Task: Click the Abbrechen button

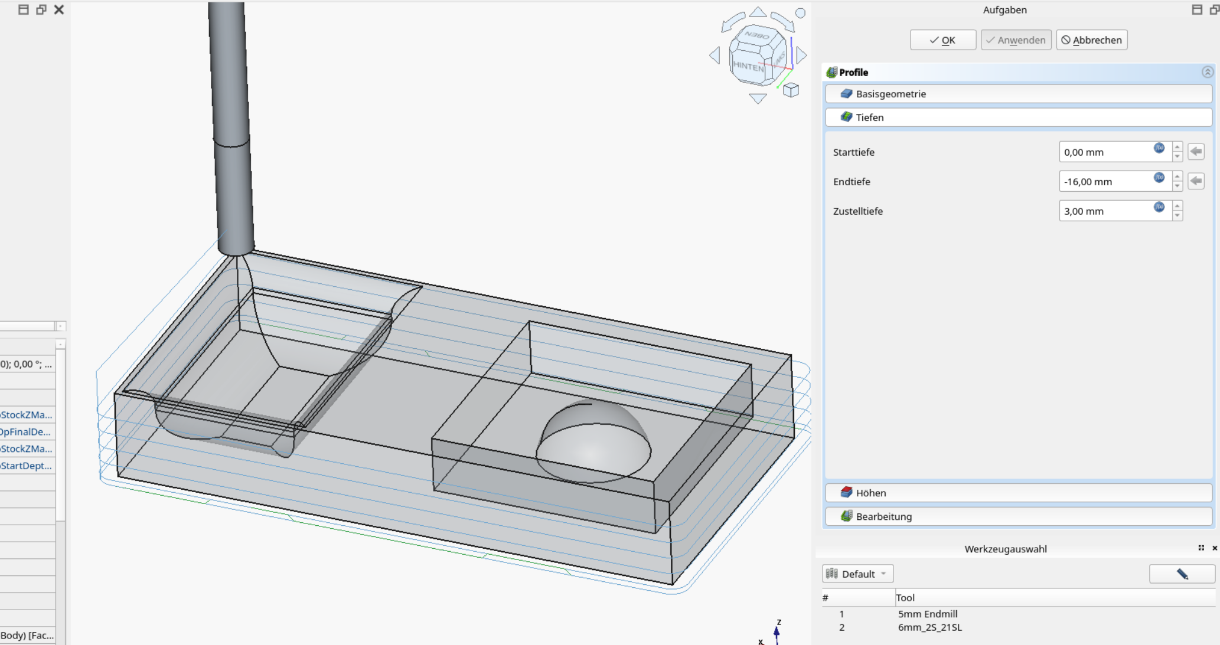Action: click(x=1091, y=40)
